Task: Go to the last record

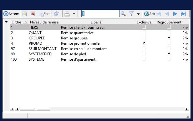Action: [183, 14]
